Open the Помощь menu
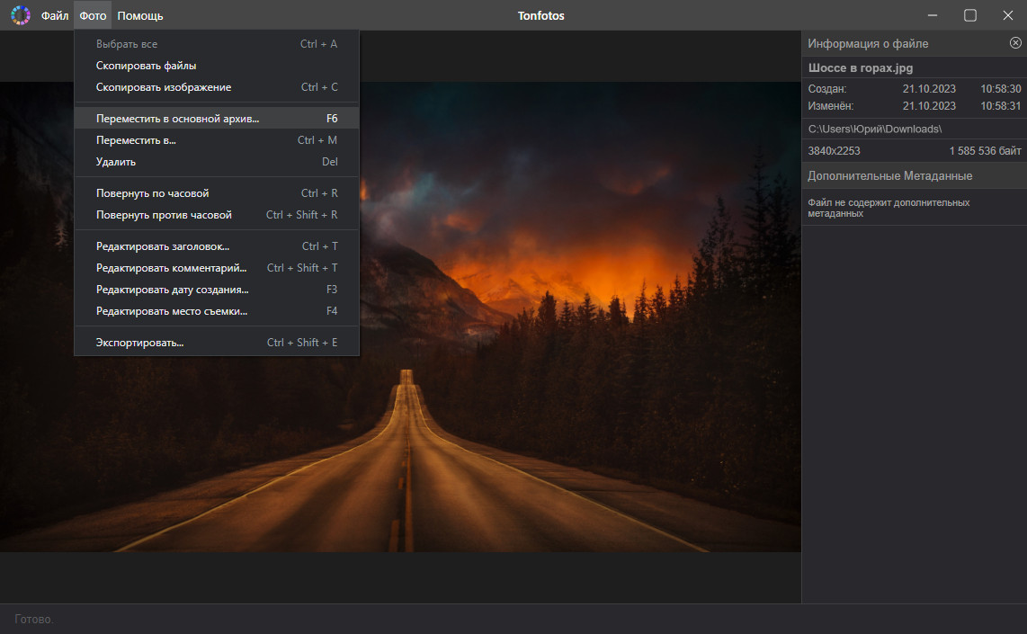This screenshot has width=1027, height=634. (140, 15)
